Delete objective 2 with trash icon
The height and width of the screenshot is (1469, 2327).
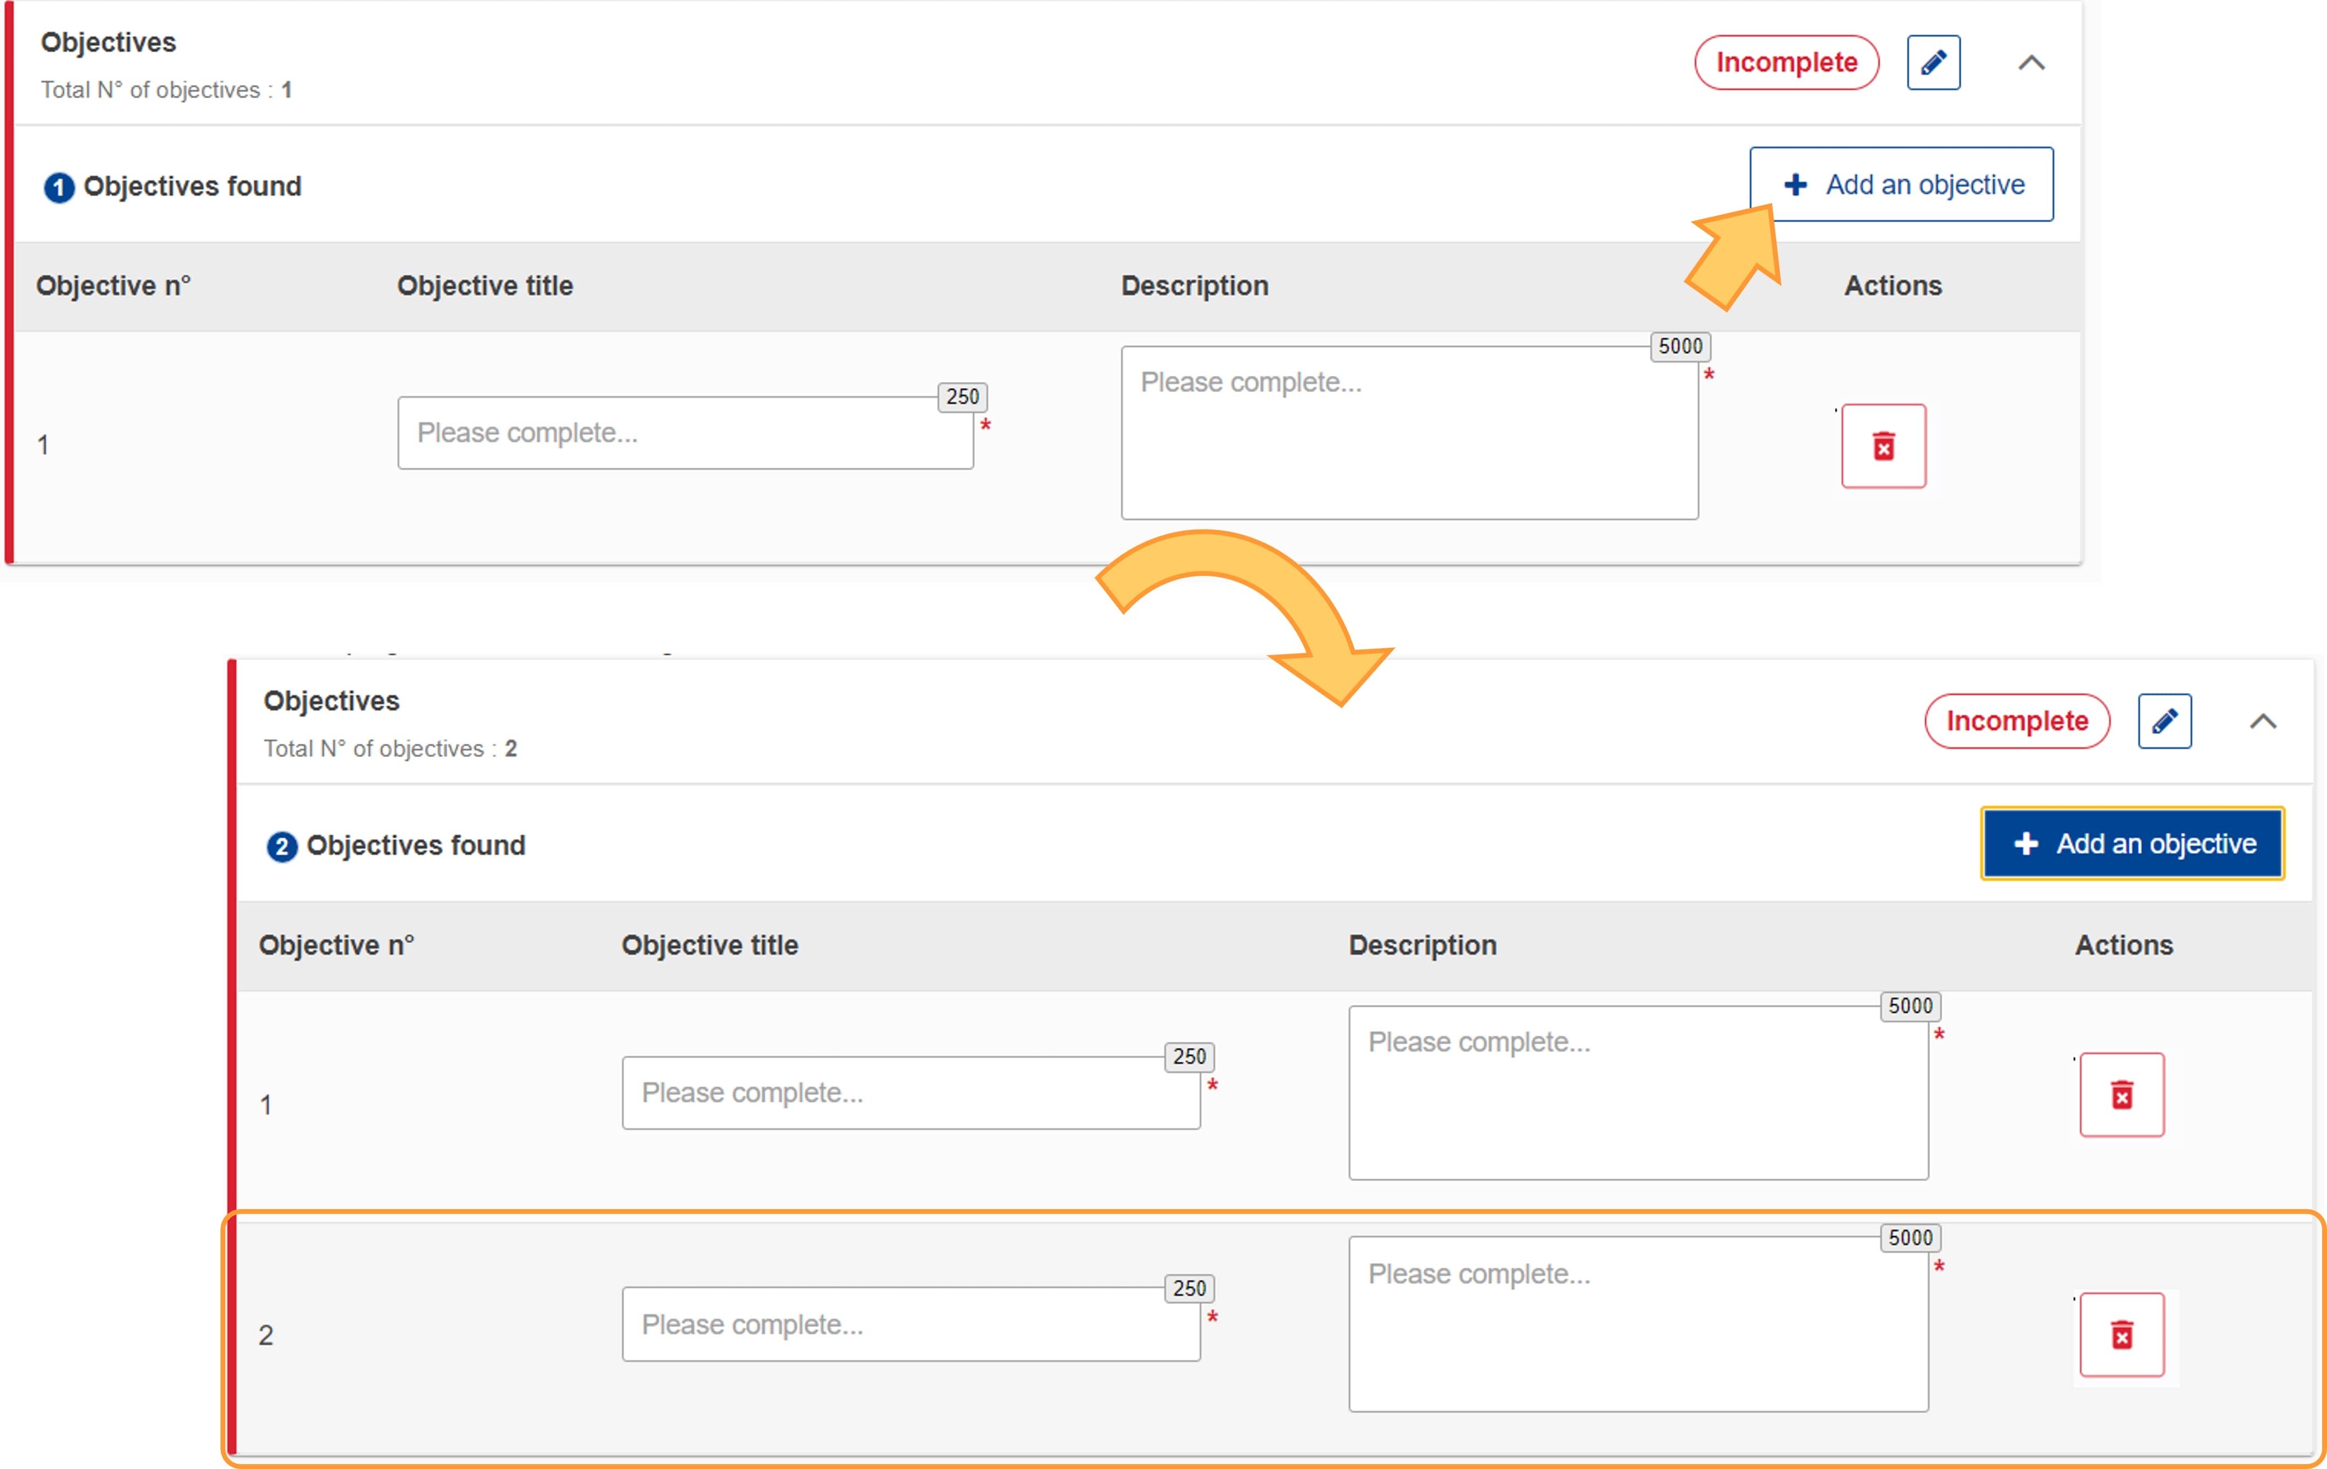coord(2121,1335)
